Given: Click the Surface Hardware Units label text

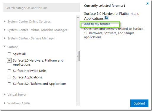Looking at the screenshot, I should pos(30,71).
